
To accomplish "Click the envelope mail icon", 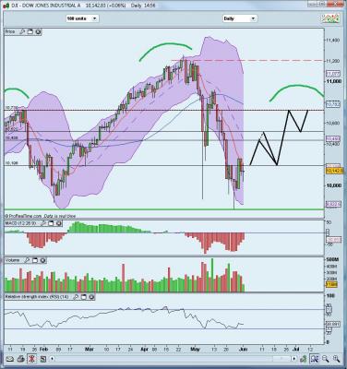I will click(x=10, y=359).
